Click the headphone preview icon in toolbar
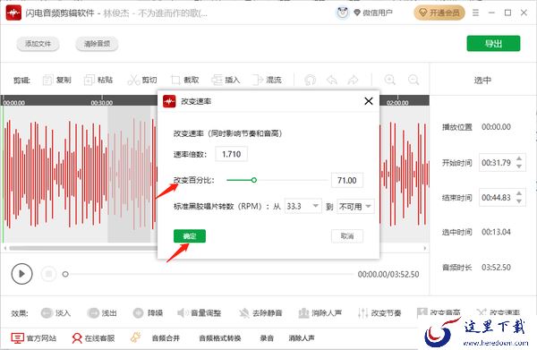Image resolution: width=537 pixels, height=350 pixels. click(310, 81)
